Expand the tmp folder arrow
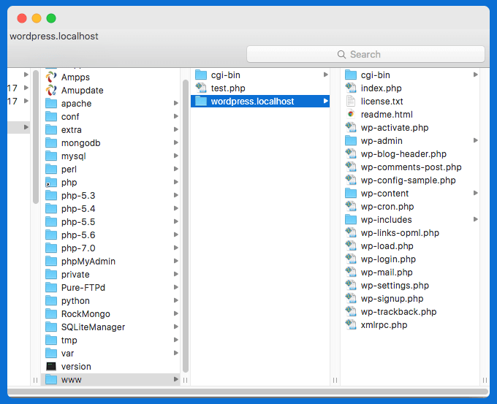 [176, 340]
